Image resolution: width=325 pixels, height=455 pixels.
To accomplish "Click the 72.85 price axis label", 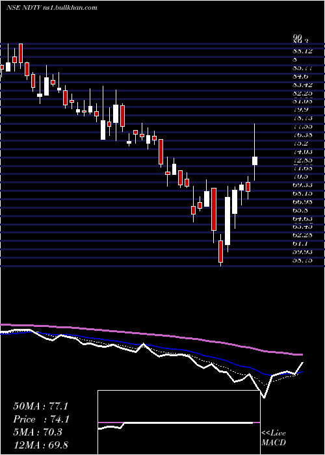I will pyautogui.click(x=302, y=160).
